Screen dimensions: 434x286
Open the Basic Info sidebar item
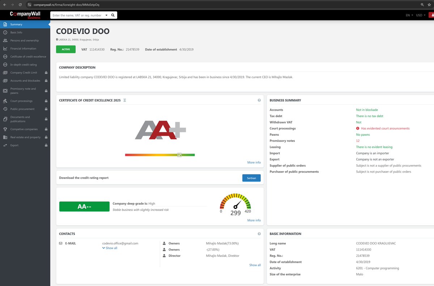[x=25, y=33]
